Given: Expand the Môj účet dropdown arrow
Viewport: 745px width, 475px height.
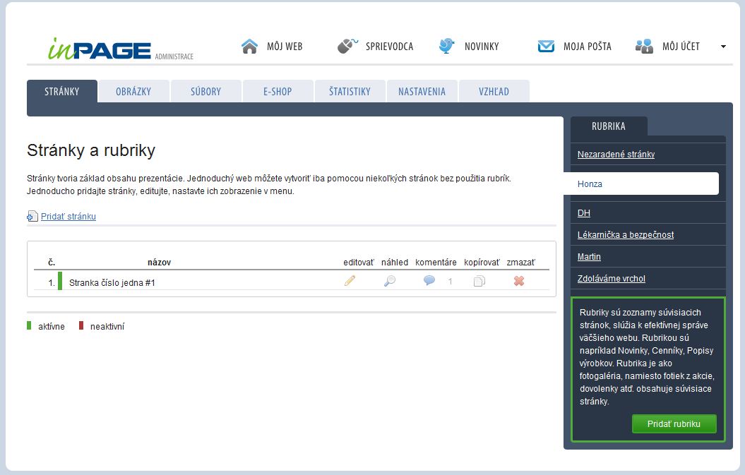Looking at the screenshot, I should (x=723, y=47).
